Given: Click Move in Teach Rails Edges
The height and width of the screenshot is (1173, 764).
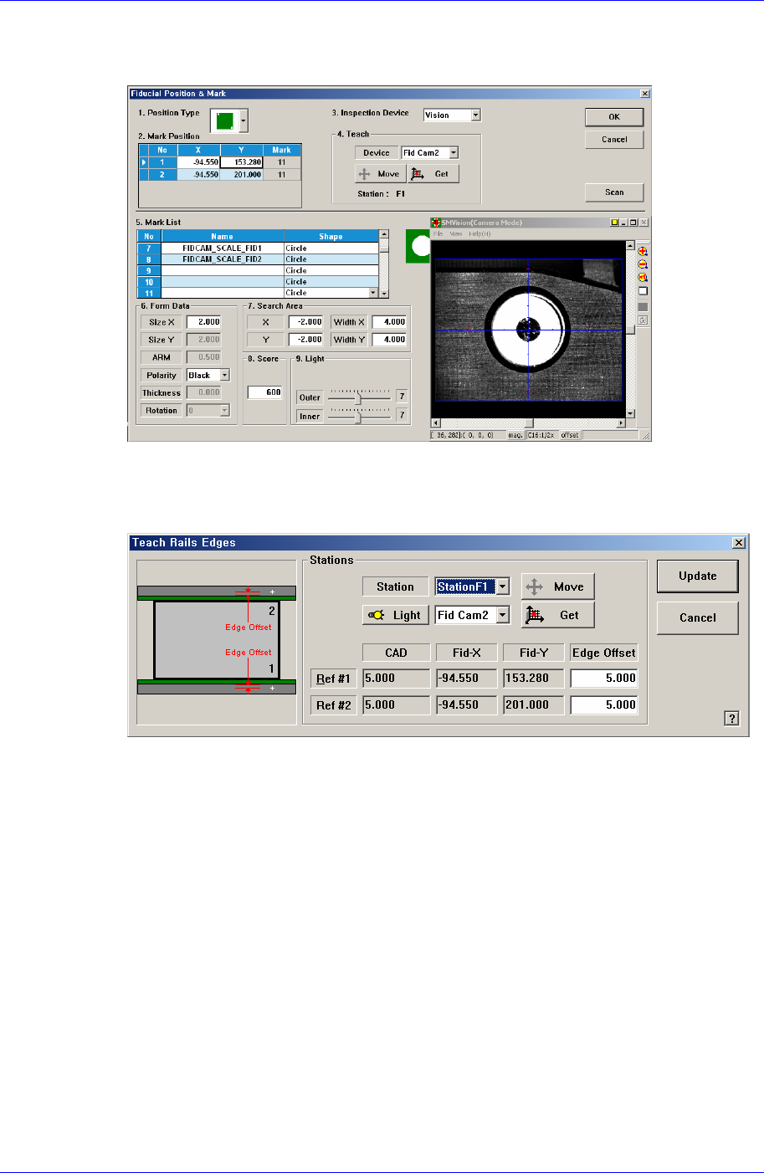Looking at the screenshot, I should [x=558, y=586].
